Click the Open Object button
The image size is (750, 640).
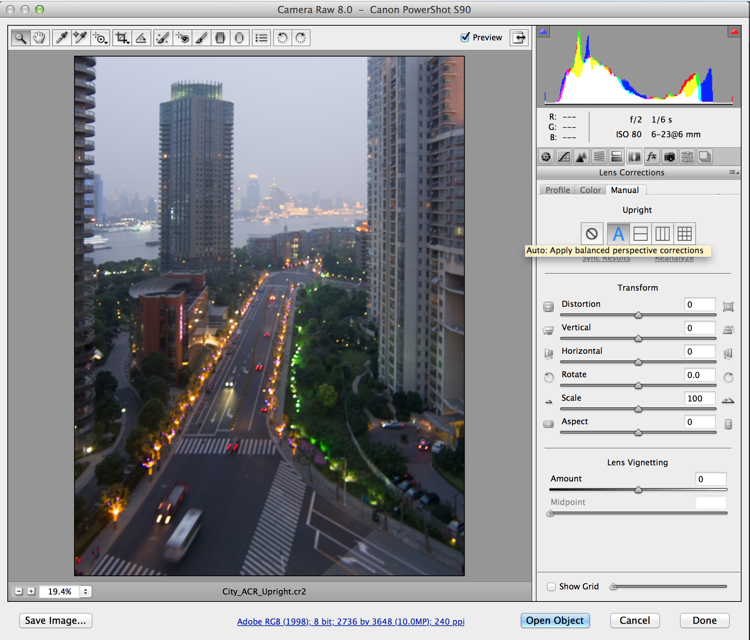555,621
